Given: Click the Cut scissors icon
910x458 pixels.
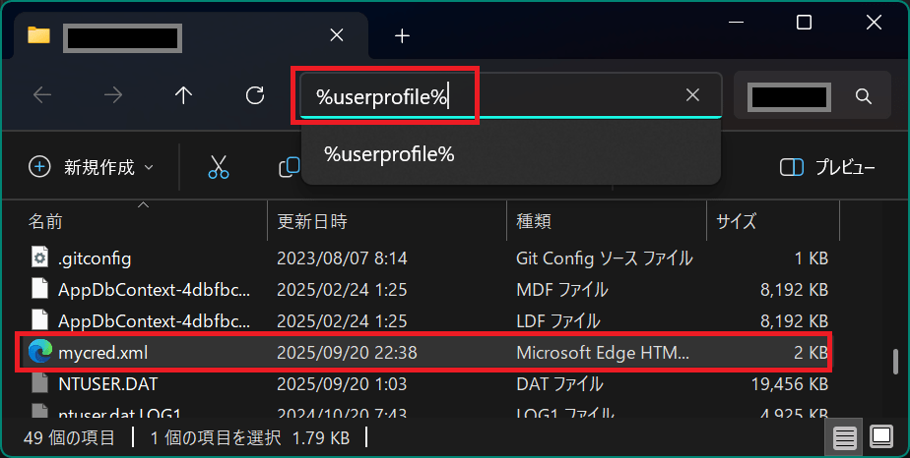Looking at the screenshot, I should (x=219, y=167).
